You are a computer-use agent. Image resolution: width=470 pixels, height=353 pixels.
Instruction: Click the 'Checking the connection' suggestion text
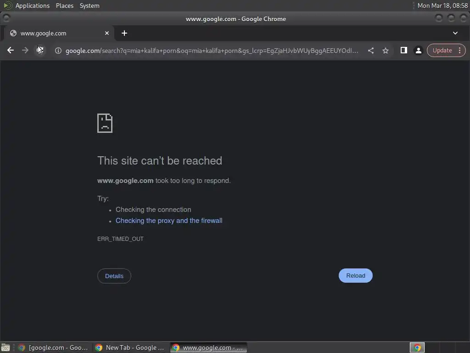click(x=153, y=210)
